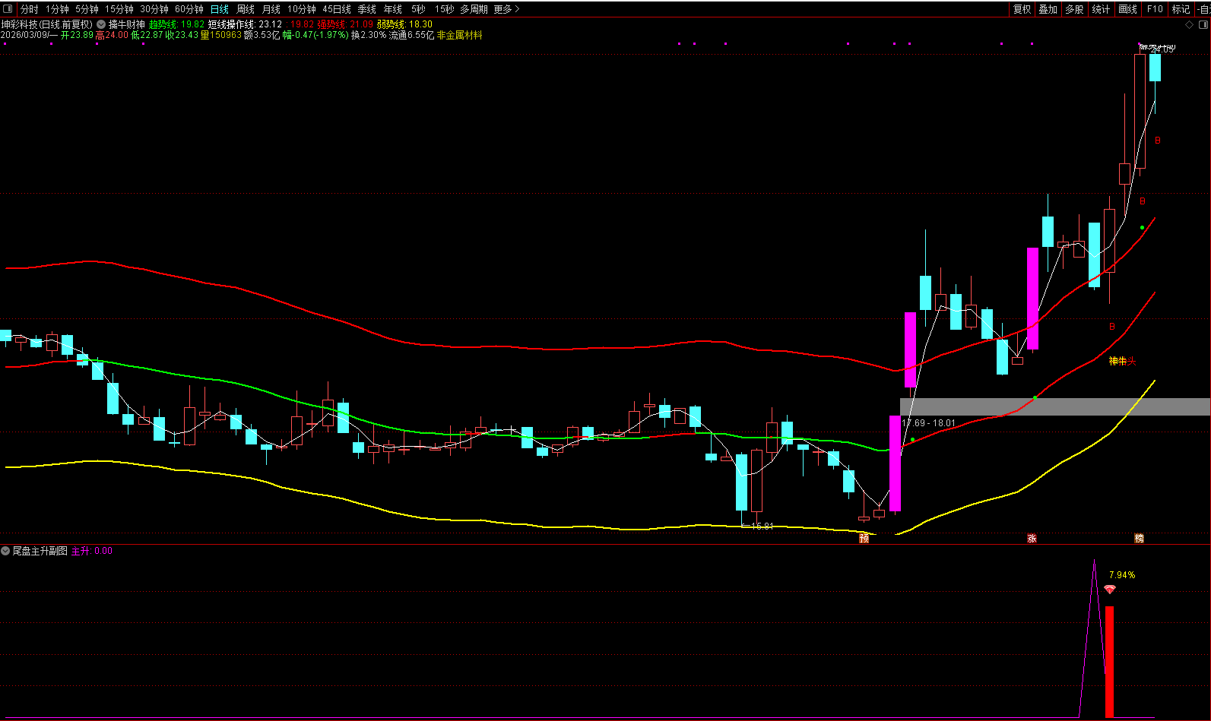Expand the 尾盘主升副图 sub-chart dropdown arrow
This screenshot has width=1211, height=721.
tap(6, 551)
